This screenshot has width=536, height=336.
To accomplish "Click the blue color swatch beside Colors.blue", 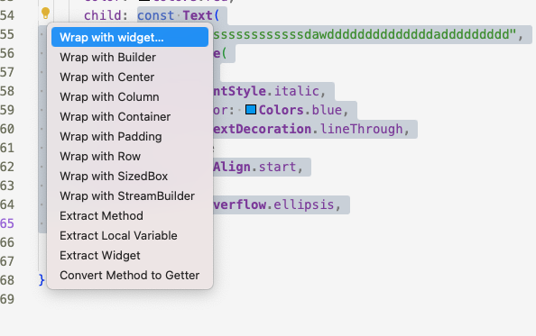I will tap(251, 110).
